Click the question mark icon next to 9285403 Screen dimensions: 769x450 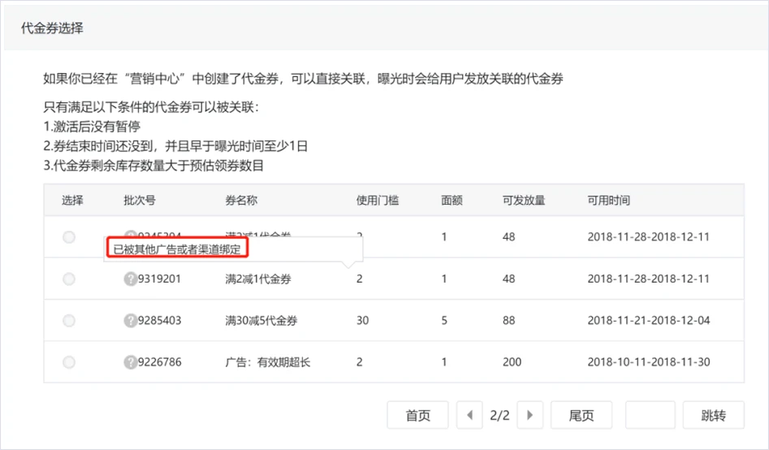(130, 320)
